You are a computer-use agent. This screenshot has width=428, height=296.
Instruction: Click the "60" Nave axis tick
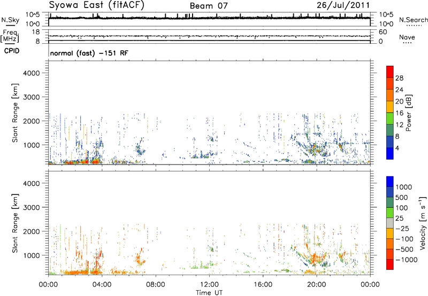pyautogui.click(x=383, y=32)
